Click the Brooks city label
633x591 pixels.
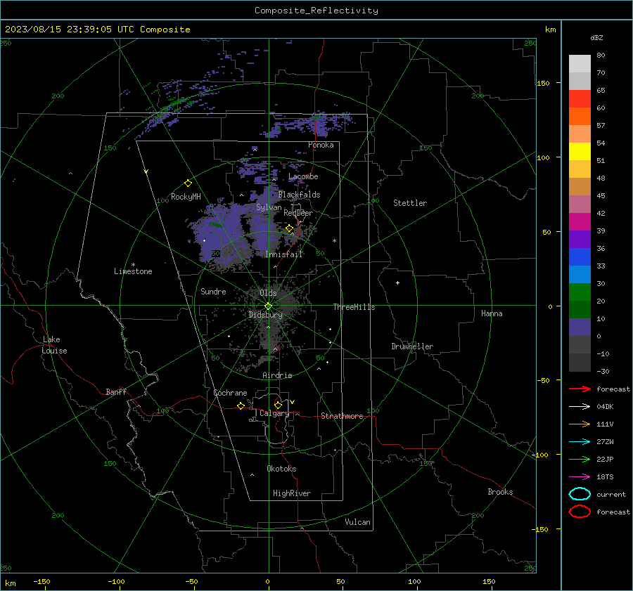500,492
